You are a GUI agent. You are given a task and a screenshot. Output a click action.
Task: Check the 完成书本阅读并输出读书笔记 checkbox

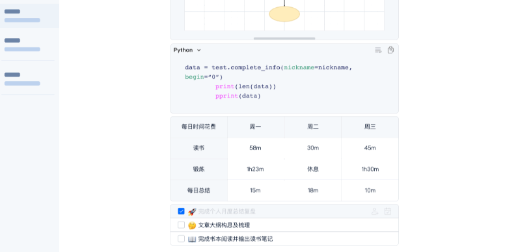pyautogui.click(x=181, y=239)
